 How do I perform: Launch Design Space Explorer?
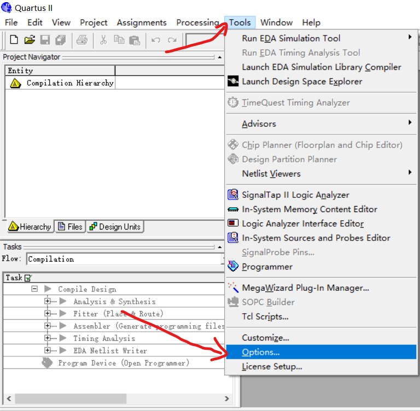tap(302, 81)
